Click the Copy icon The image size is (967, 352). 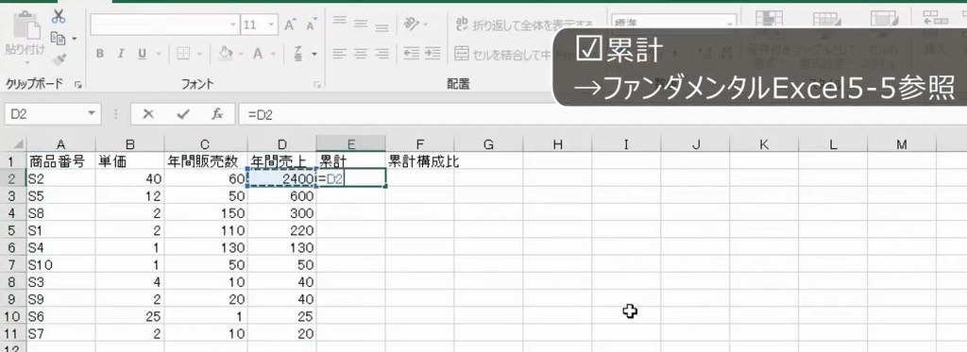pyautogui.click(x=58, y=39)
